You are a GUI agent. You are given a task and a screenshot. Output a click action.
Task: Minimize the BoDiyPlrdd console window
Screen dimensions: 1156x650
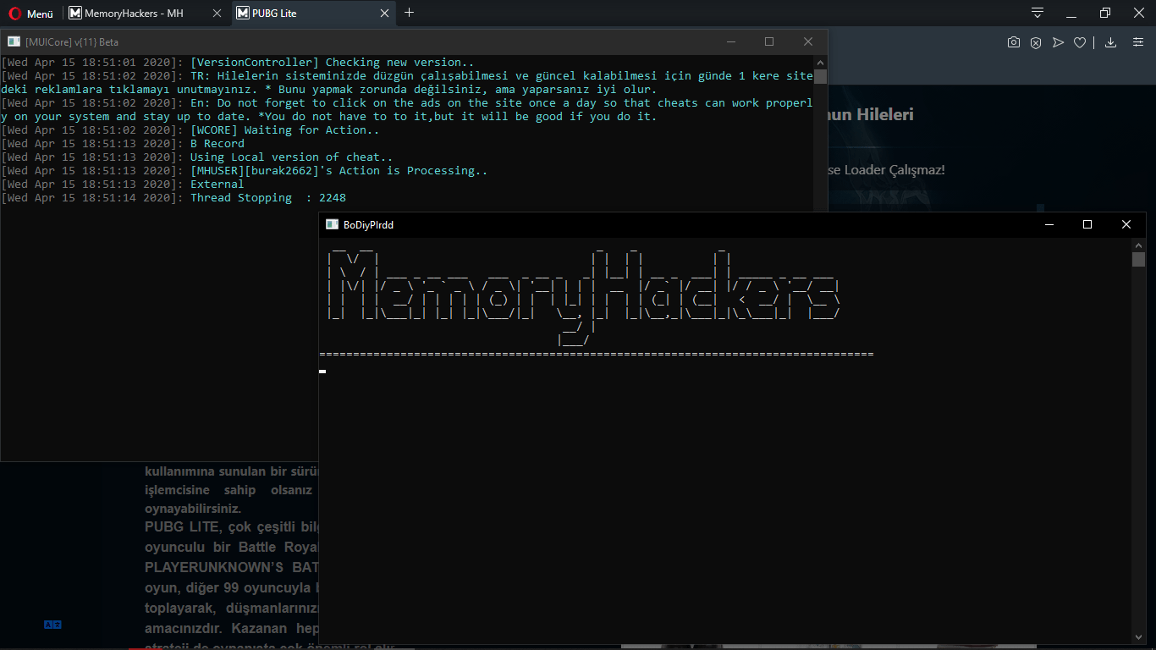point(1049,224)
